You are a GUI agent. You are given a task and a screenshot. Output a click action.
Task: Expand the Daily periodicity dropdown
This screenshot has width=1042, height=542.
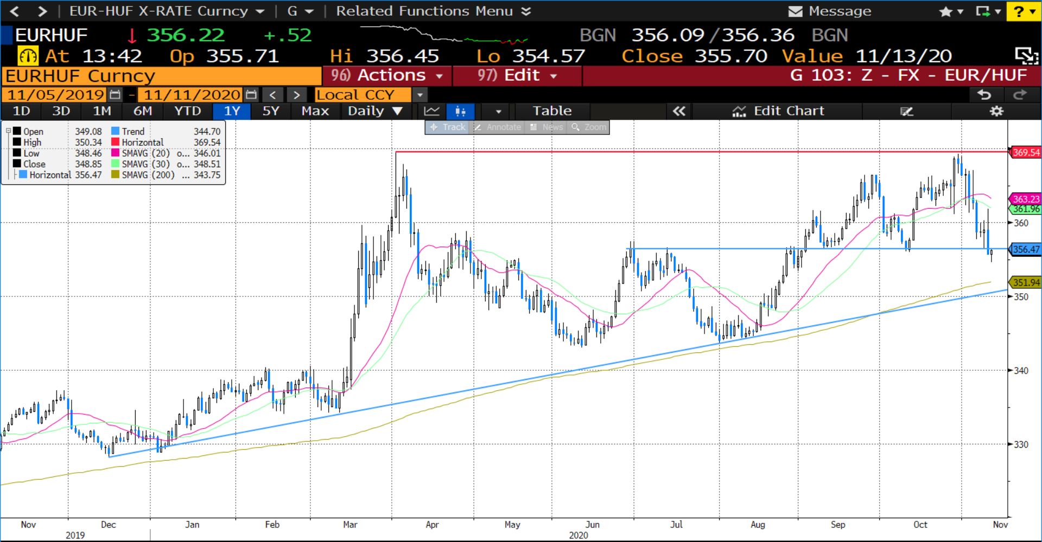[375, 111]
